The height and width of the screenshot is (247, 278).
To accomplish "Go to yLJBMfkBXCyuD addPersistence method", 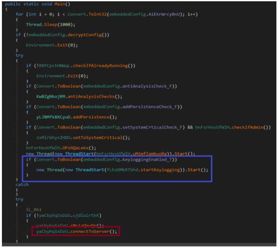I will point(91,117).
